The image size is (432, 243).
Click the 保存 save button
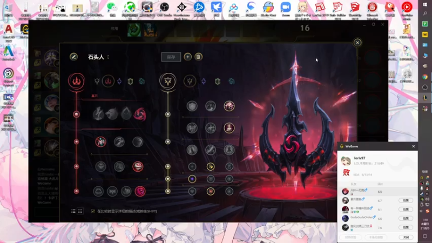click(171, 57)
